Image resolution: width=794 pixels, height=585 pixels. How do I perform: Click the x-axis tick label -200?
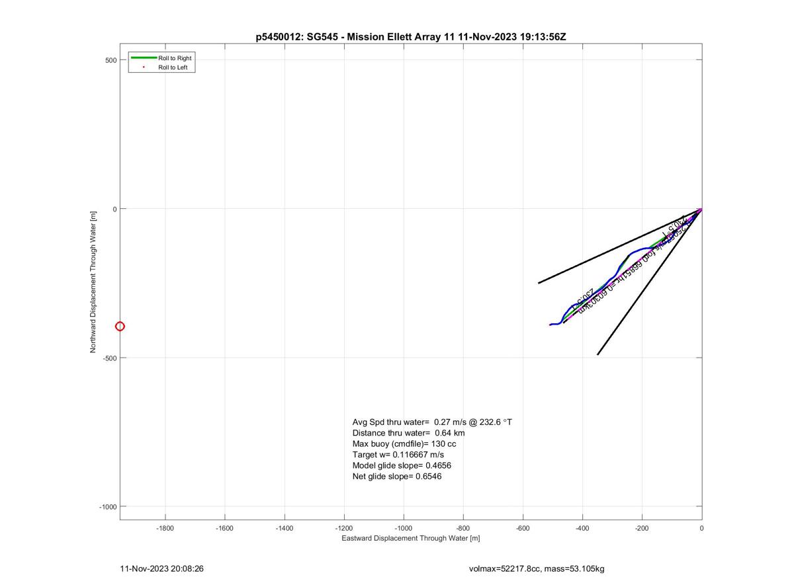pyautogui.click(x=642, y=528)
